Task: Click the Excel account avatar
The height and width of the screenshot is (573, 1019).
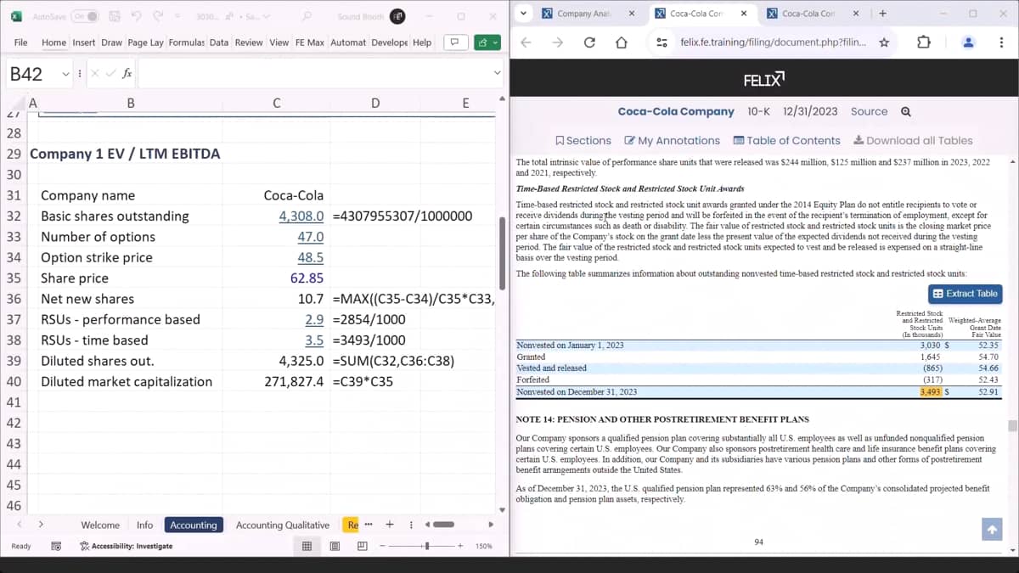Action: coord(397,16)
